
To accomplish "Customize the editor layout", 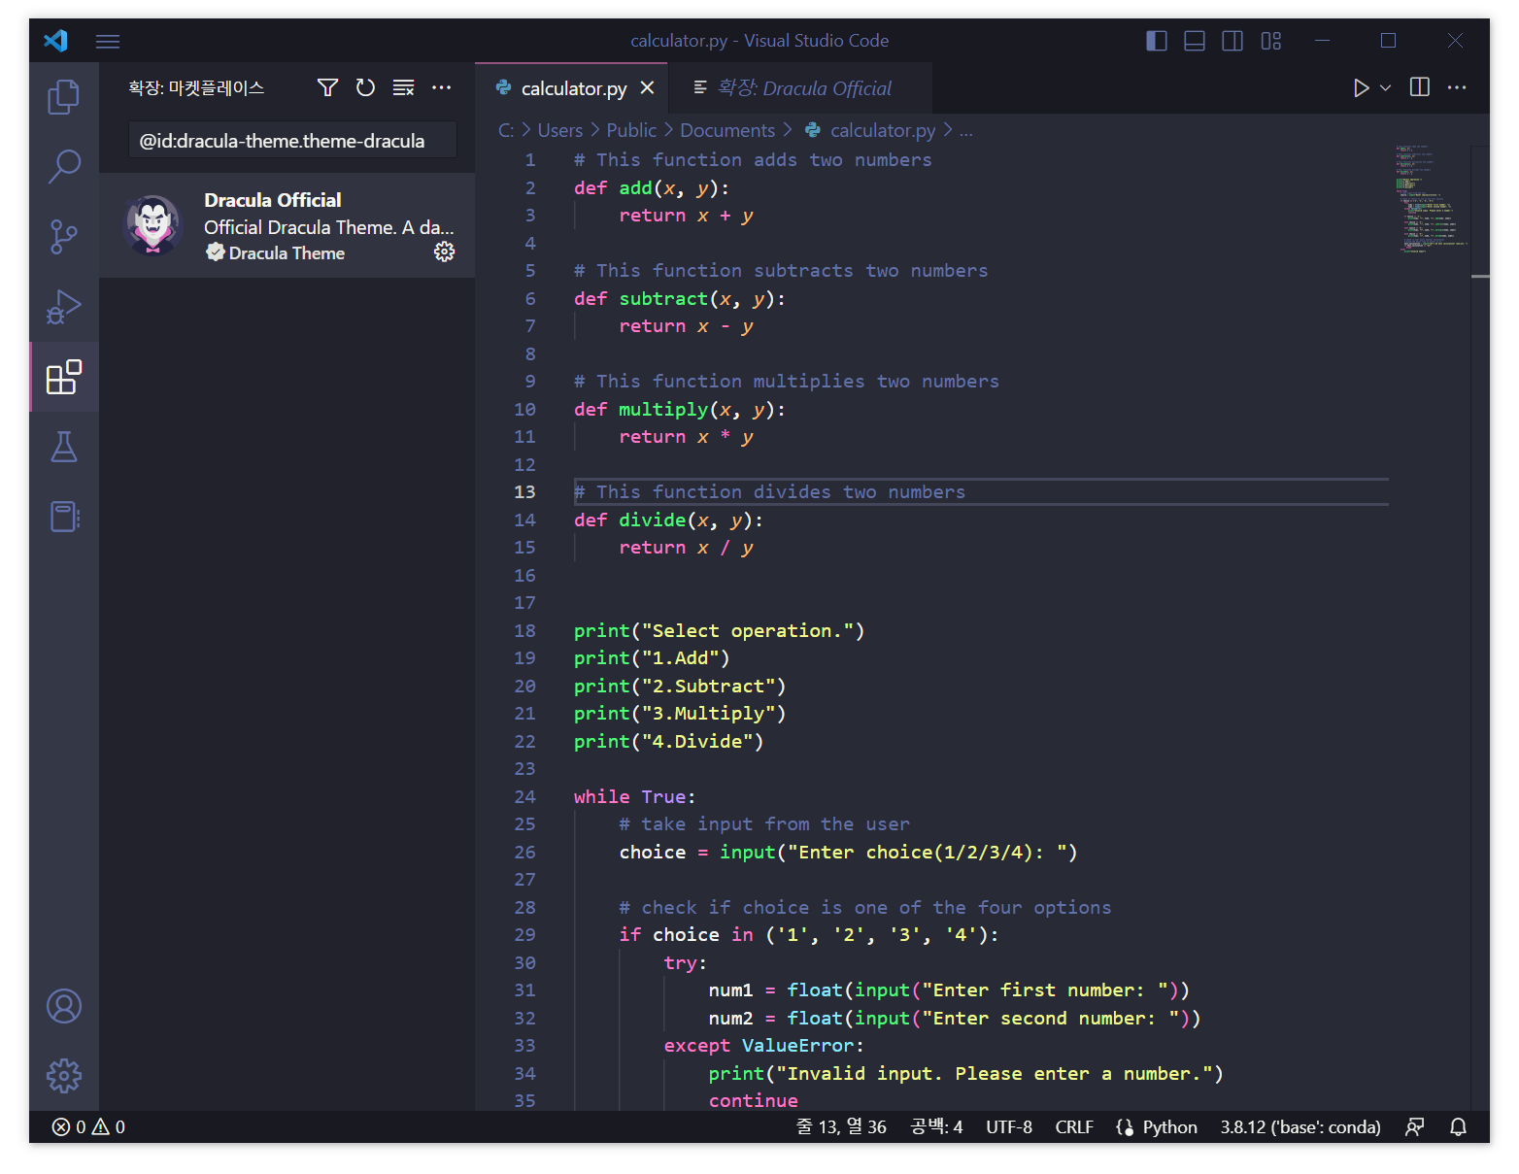I will pos(1270,41).
